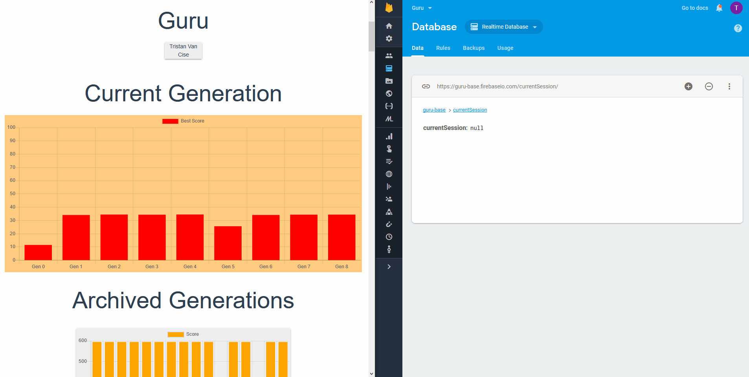This screenshot has width=749, height=377.
Task: Click the Gen 5 bar in chart
Action: point(228,243)
